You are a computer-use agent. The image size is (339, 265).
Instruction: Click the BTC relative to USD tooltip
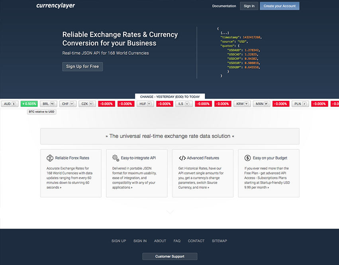(41, 112)
